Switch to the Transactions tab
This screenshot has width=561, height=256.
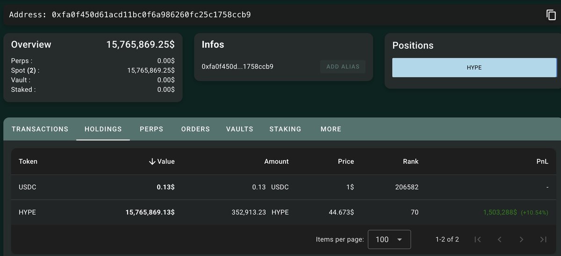click(x=40, y=129)
